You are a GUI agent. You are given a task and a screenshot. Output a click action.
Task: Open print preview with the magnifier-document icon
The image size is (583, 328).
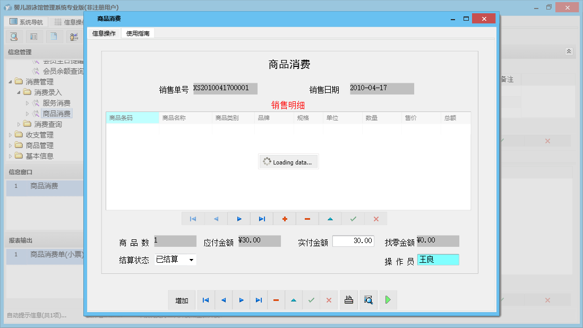tap(368, 300)
